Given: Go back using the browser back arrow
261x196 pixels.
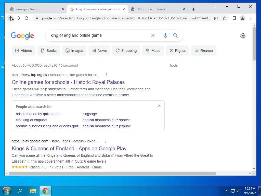Looking at the screenshot, I should (x=10, y=18).
